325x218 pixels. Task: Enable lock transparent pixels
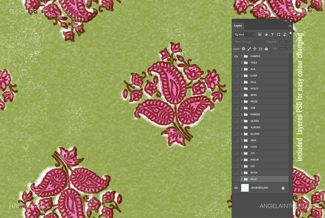point(243,49)
